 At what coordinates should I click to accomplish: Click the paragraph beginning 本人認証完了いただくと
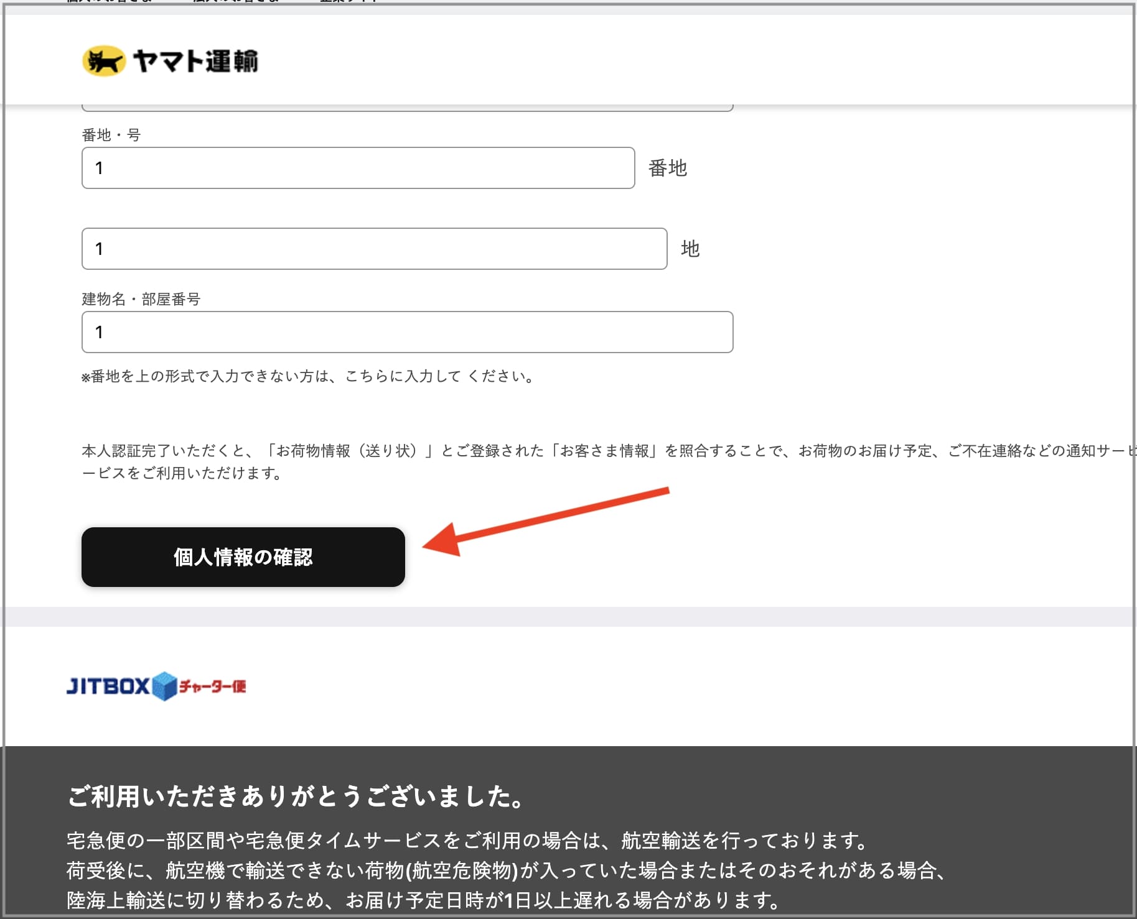[x=609, y=461]
